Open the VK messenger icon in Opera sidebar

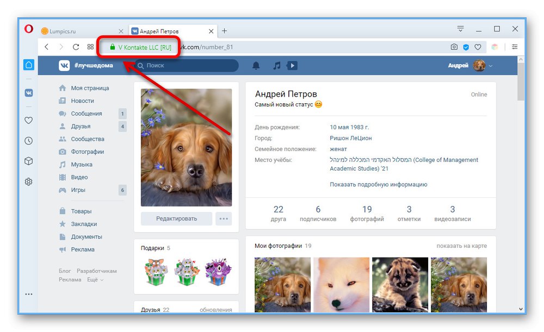[x=29, y=93]
